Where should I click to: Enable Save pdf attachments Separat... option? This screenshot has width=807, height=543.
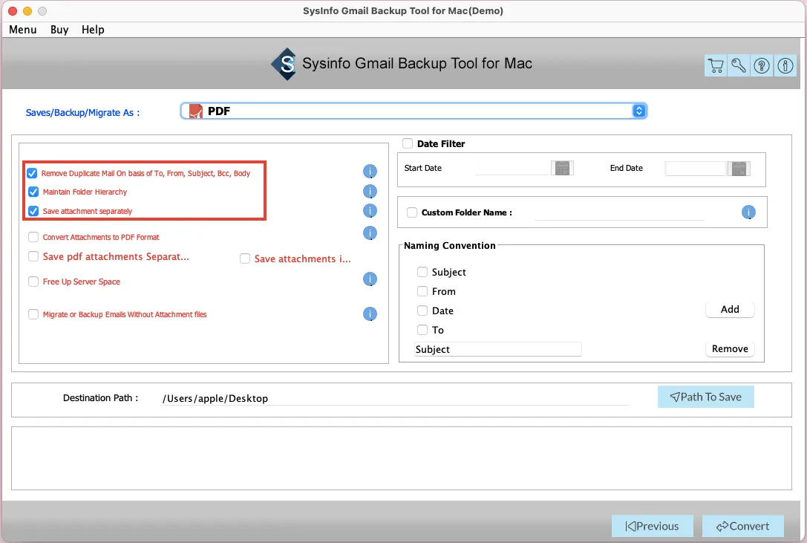point(33,256)
